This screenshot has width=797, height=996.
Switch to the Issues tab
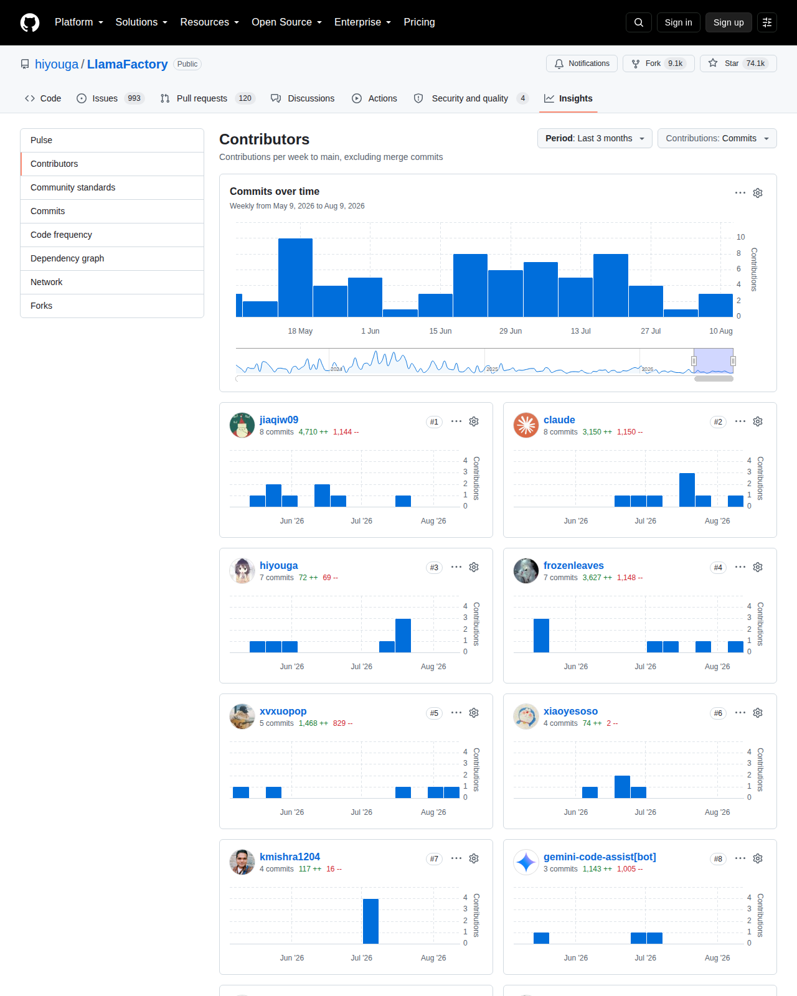pos(110,98)
